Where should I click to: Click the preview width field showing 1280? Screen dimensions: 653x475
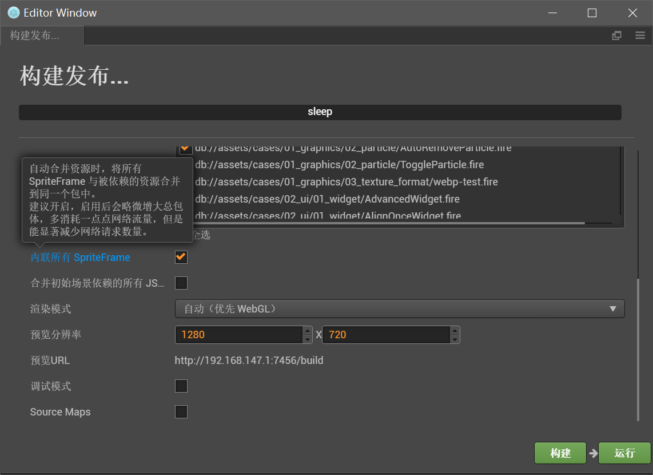[x=239, y=335]
